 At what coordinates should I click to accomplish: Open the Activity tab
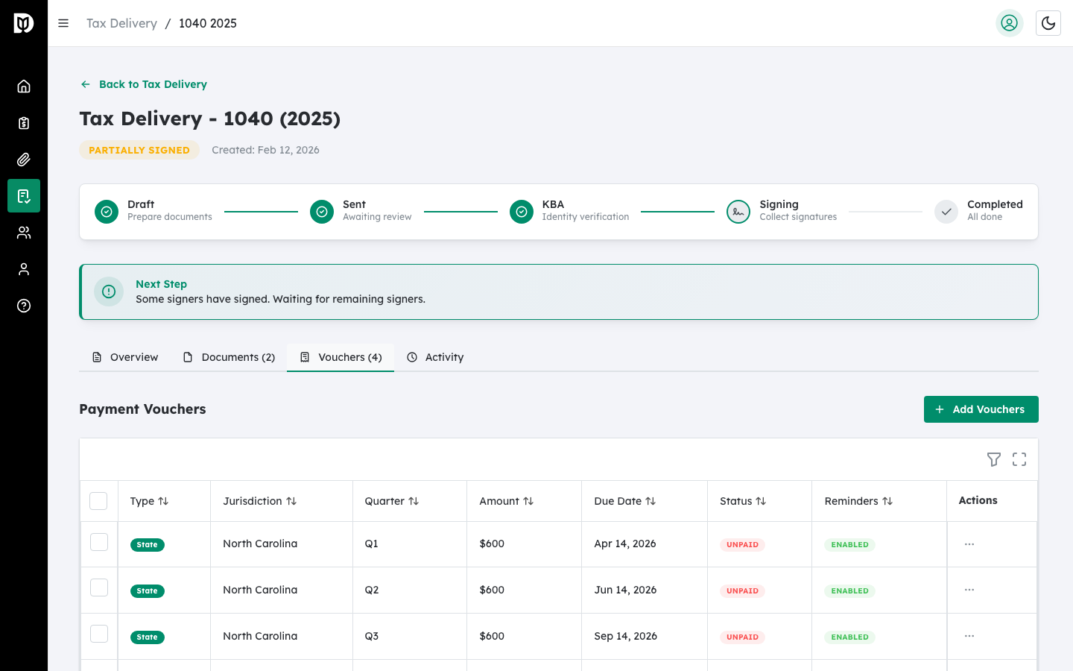tap(435, 357)
